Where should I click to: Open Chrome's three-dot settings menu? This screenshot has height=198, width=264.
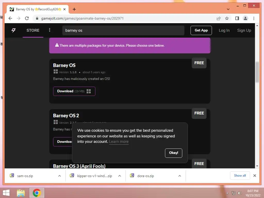tap(254, 18)
